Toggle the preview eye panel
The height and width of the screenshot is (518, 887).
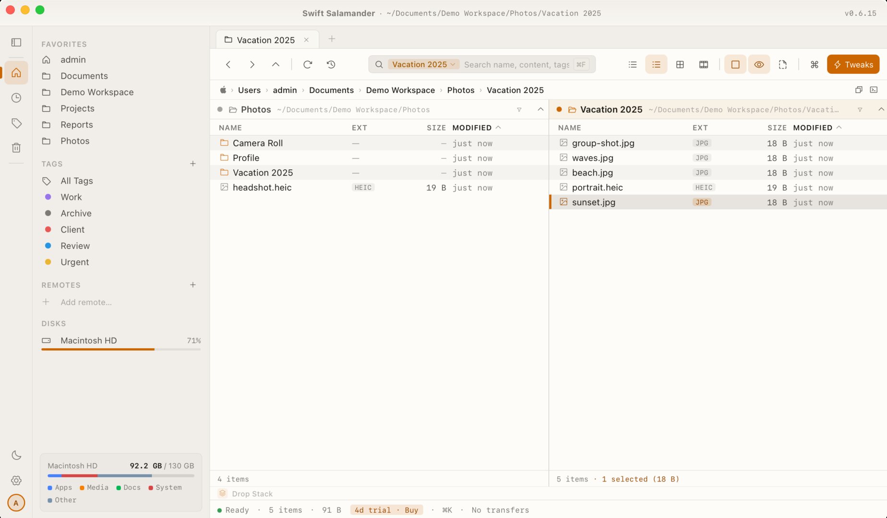(x=759, y=64)
